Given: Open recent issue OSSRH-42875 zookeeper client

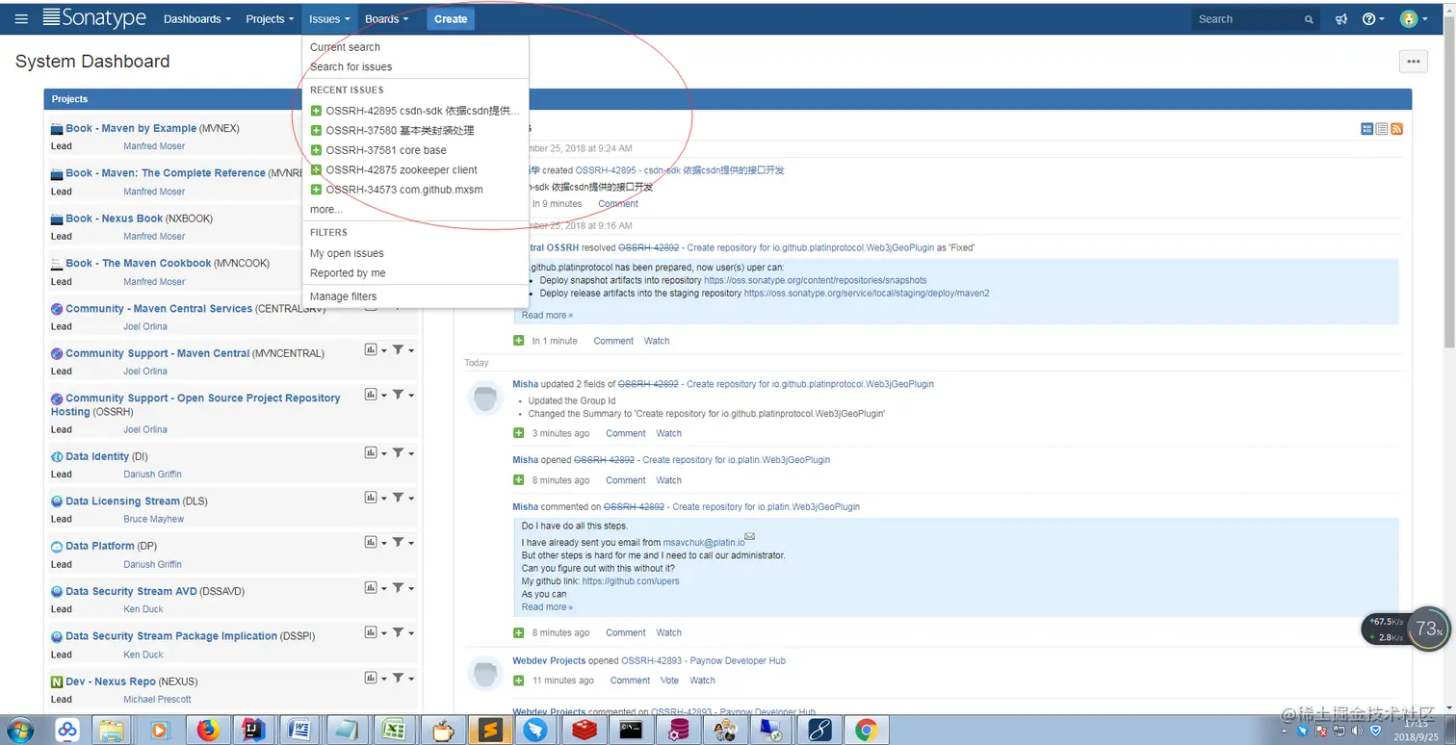Looking at the screenshot, I should pyautogui.click(x=415, y=169).
